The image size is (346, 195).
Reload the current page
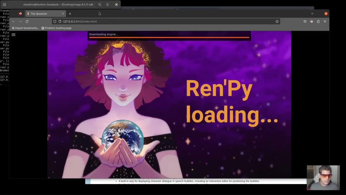click(x=27, y=21)
